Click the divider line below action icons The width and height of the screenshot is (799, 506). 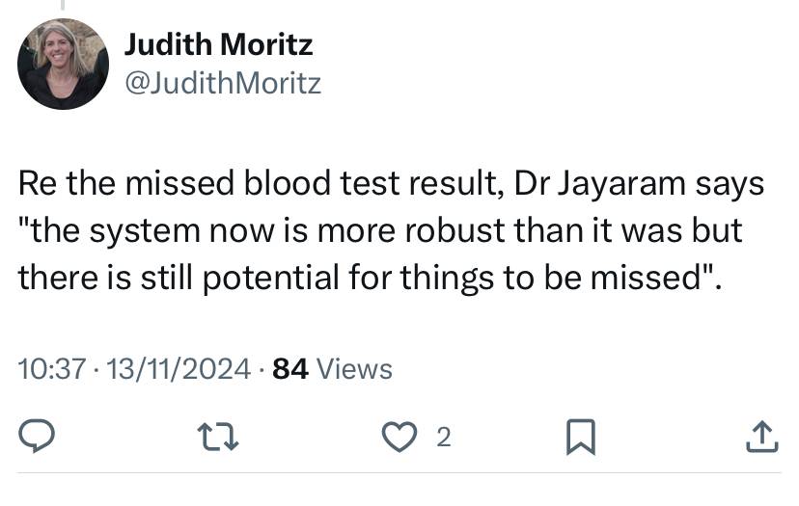pos(399,473)
